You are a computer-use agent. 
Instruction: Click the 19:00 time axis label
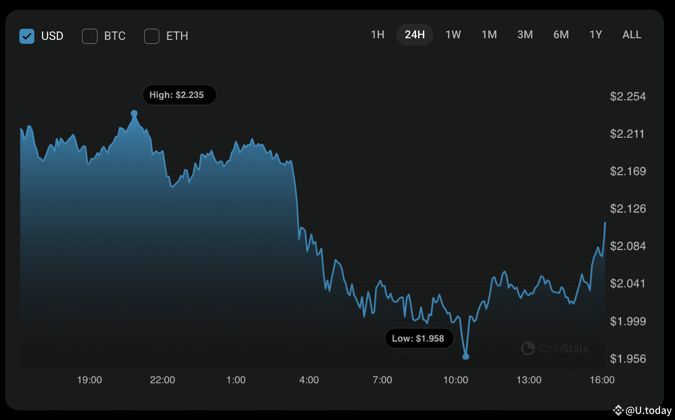click(x=90, y=380)
